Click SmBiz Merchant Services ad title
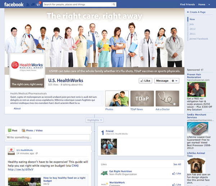The width and height of the screenshot is (216, 186). pyautogui.click(x=197, y=116)
